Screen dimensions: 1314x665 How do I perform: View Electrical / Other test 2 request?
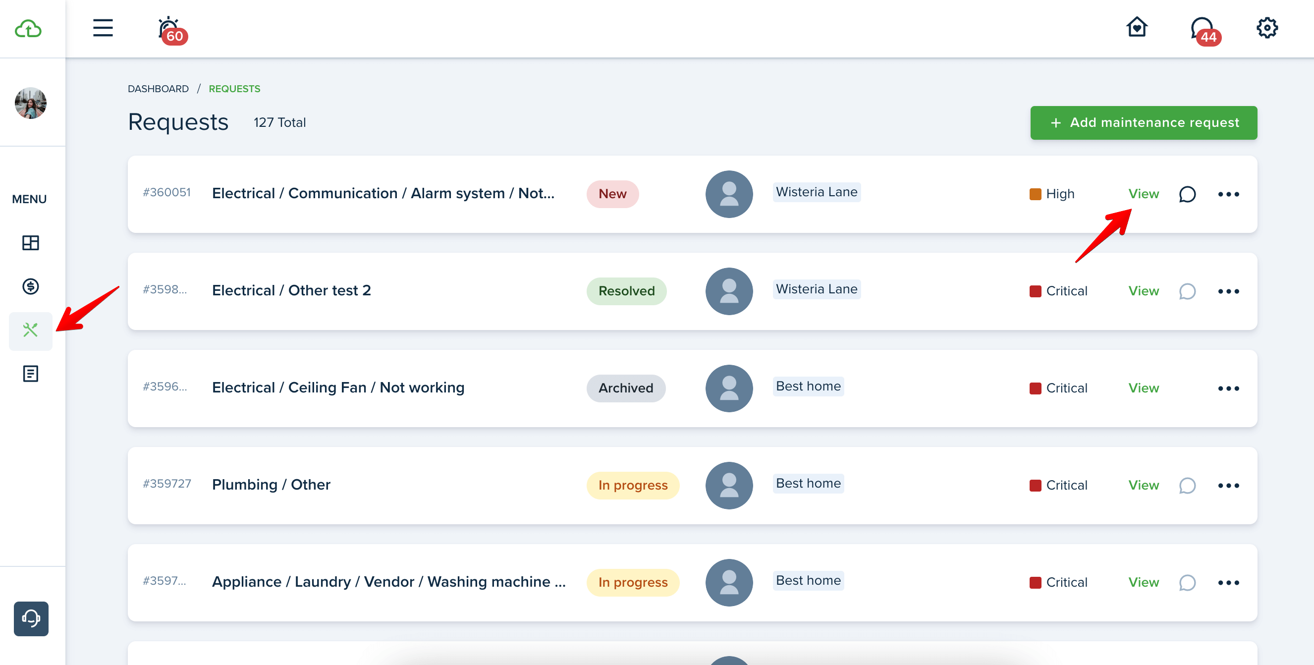[1143, 291]
